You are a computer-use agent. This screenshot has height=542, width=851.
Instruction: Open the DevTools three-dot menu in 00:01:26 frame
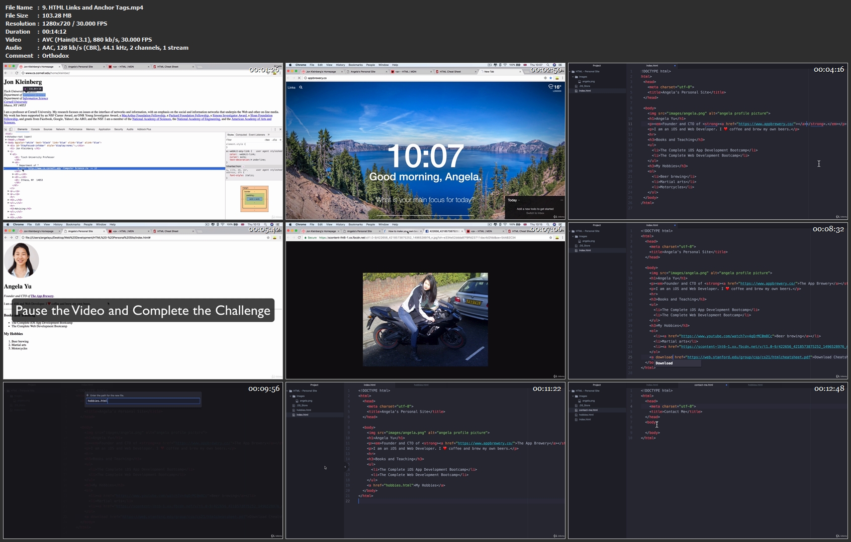coord(275,129)
